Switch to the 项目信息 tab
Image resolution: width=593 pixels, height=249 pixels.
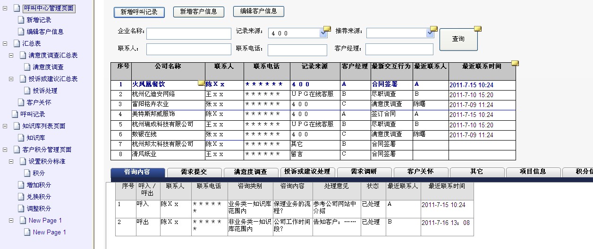point(533,172)
